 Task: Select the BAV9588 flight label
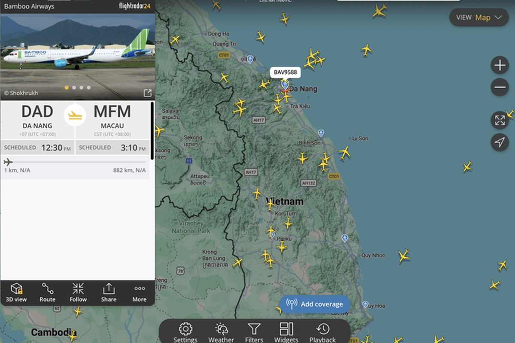point(285,72)
